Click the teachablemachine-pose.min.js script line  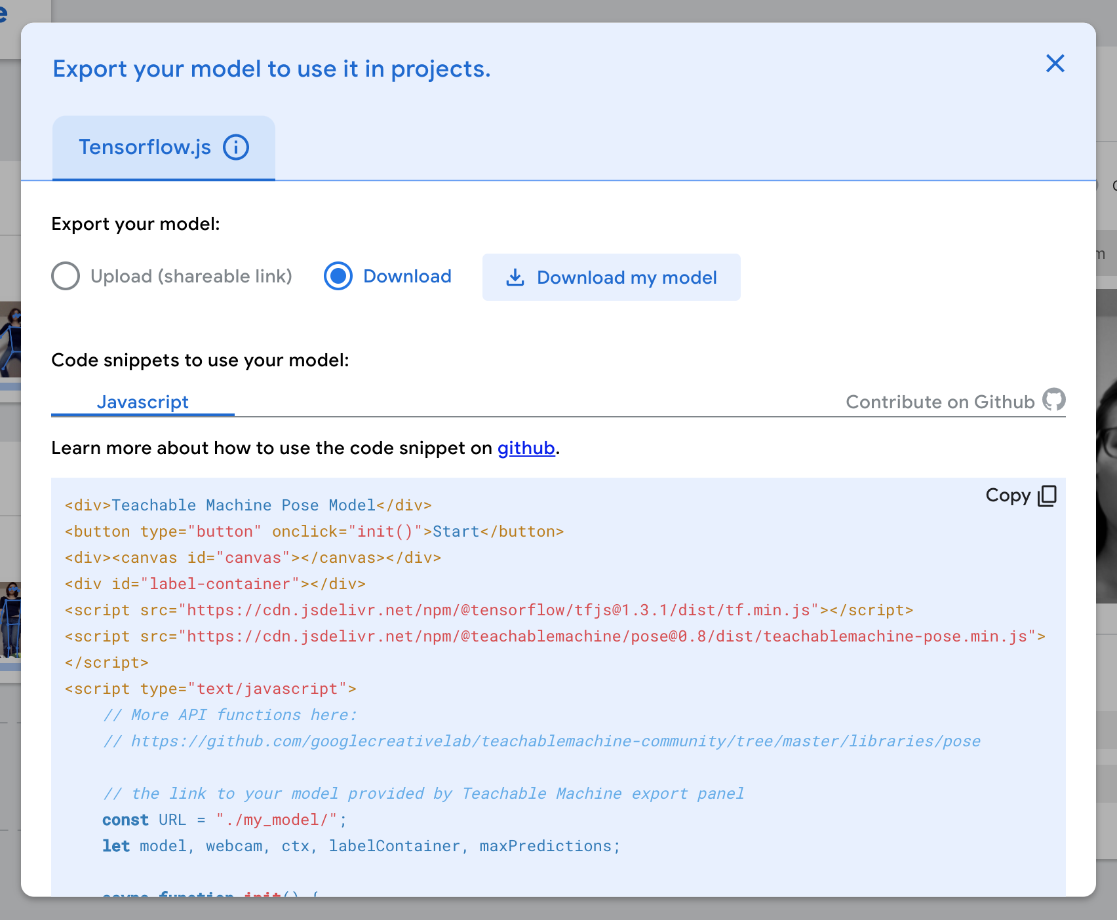[555, 636]
